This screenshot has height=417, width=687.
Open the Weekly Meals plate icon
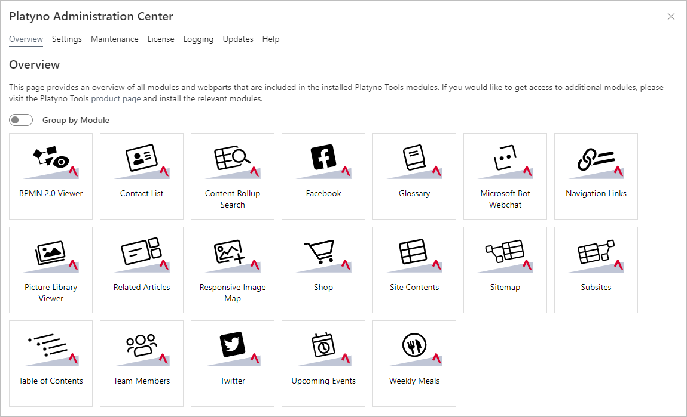point(414,350)
